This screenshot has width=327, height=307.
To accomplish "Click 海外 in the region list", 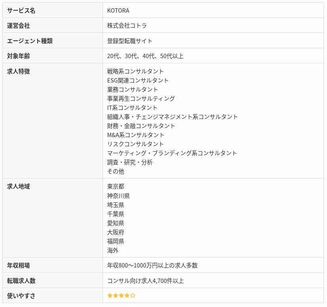I will (x=112, y=250).
